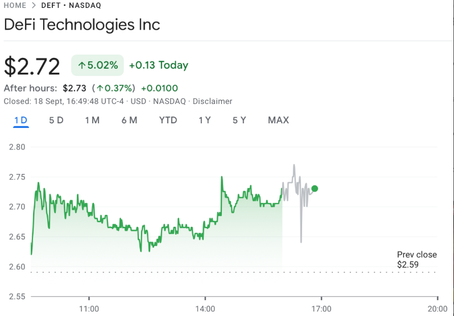Click the HOME breadcrumb link
Image resolution: width=454 pixels, height=316 pixels.
click(x=15, y=5)
